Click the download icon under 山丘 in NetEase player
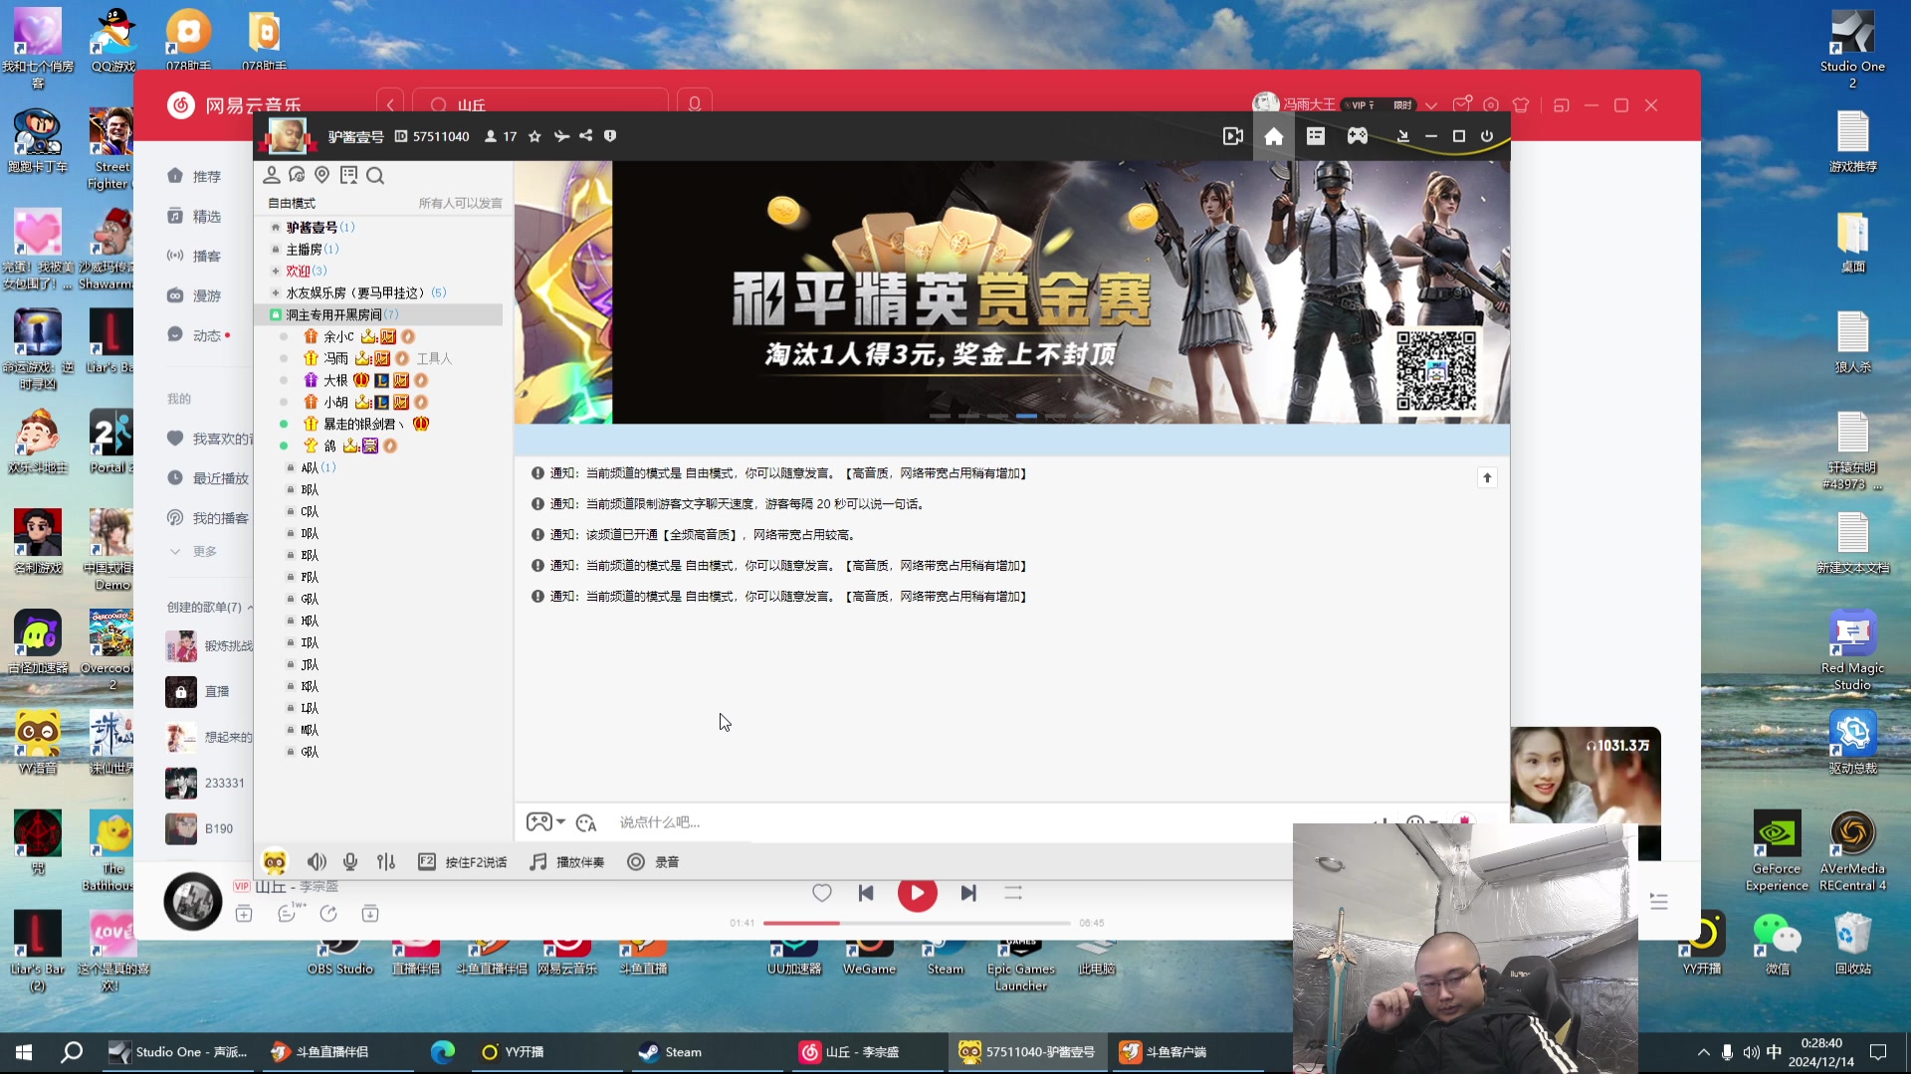 pyautogui.click(x=370, y=913)
